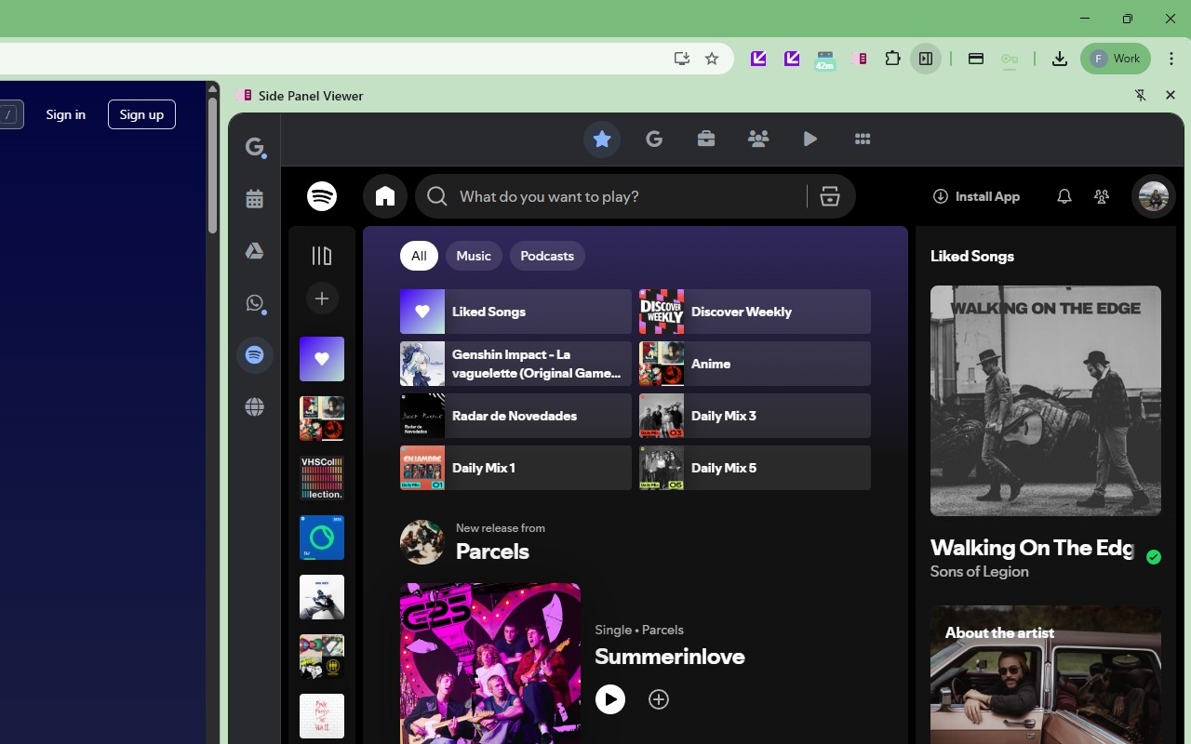
Task: Pin the Side Panel Viewer
Action: [1141, 96]
